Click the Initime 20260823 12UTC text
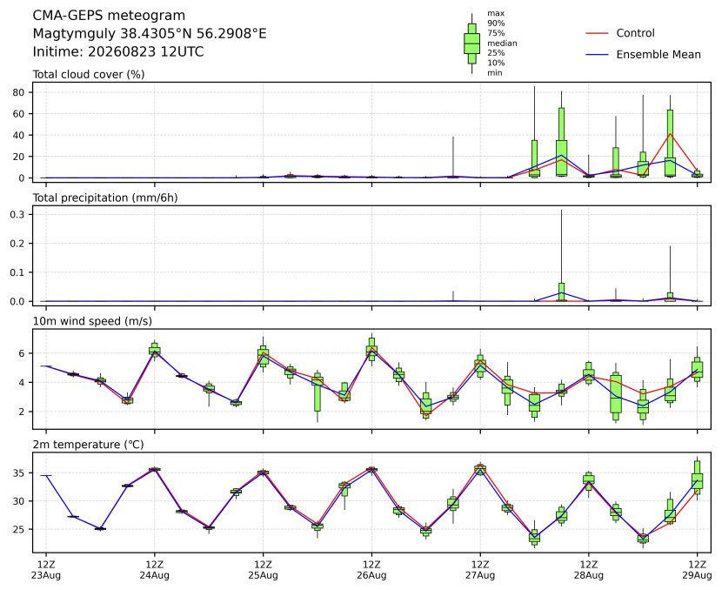 point(118,51)
